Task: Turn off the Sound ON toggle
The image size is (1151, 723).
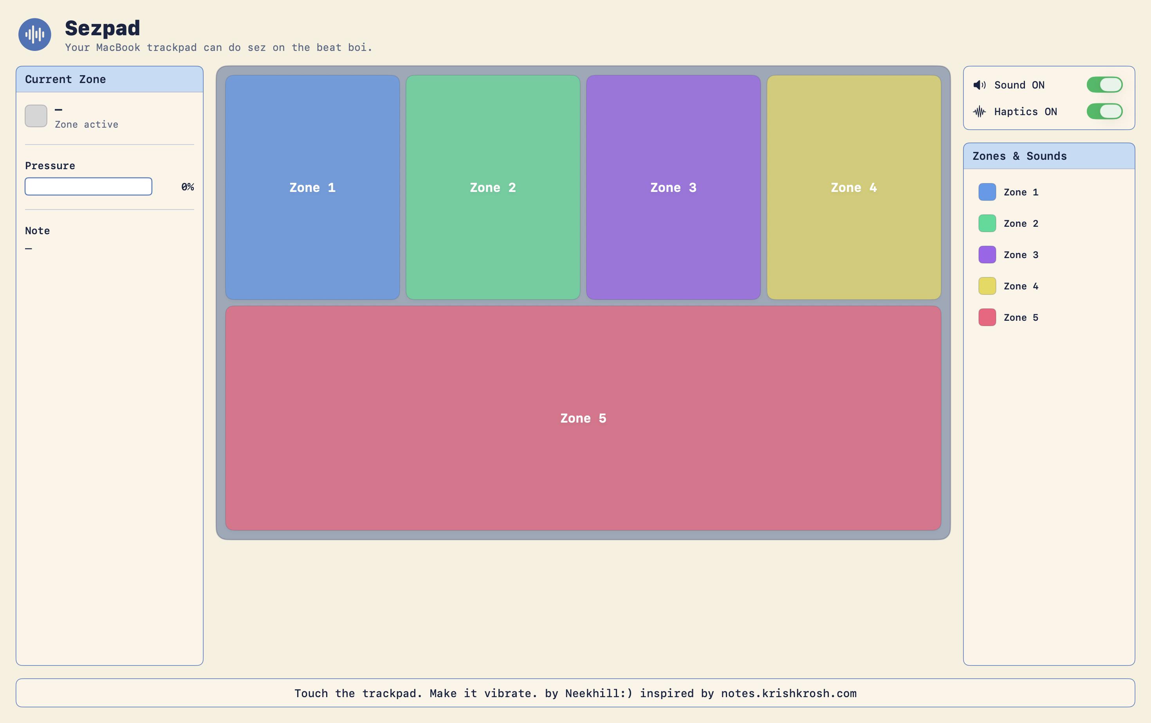Action: 1104,85
